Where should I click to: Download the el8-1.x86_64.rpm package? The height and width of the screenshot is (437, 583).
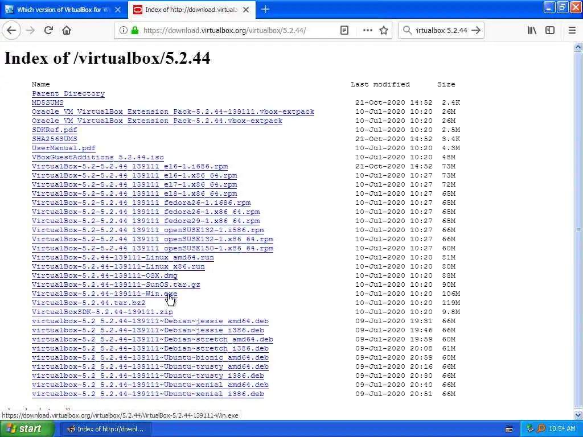click(134, 193)
